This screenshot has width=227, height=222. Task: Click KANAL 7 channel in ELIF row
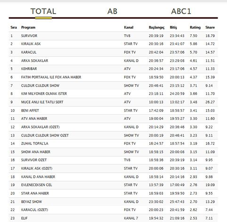click(131, 218)
